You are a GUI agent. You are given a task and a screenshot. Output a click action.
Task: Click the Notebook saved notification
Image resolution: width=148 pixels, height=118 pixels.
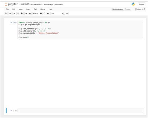[x=118, y=9]
